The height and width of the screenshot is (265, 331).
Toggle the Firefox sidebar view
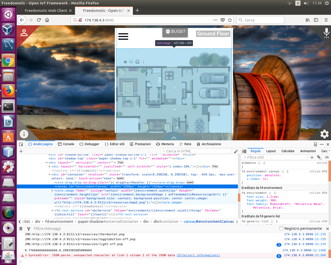point(316,20)
